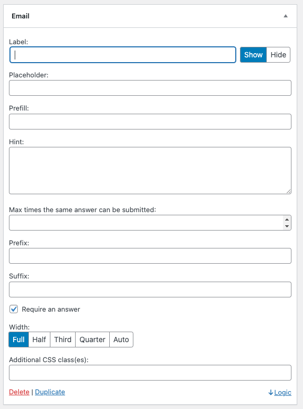Viewport: 303px width, 409px height.
Task: Collapse the Email panel triangle icon
Action: tap(286, 16)
